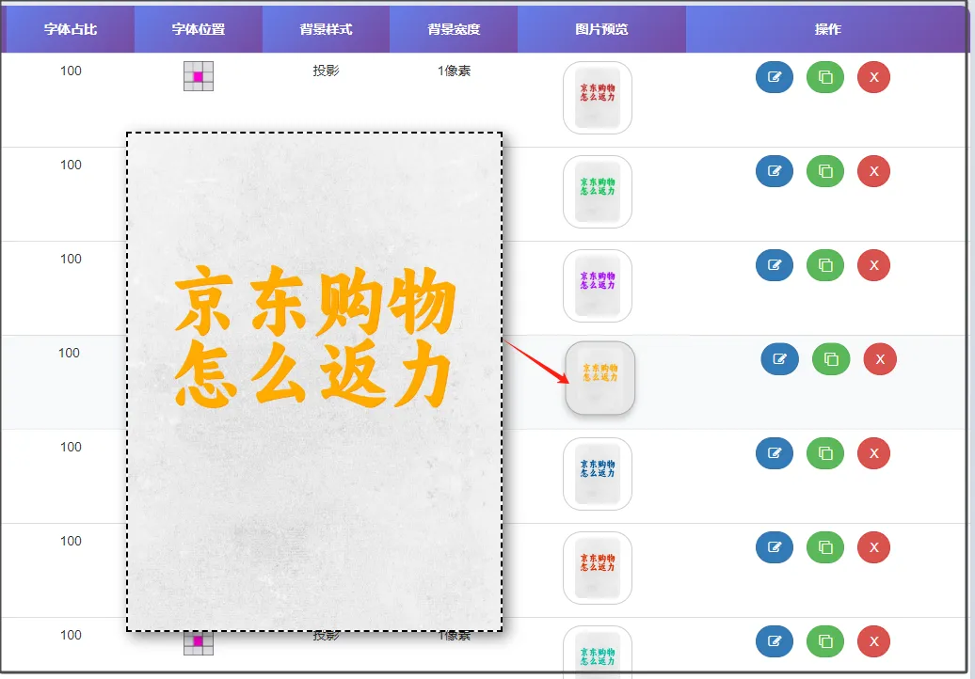The image size is (975, 679).
Task: Select the 100 value in the green-thumbnail row
Action: 71,165
